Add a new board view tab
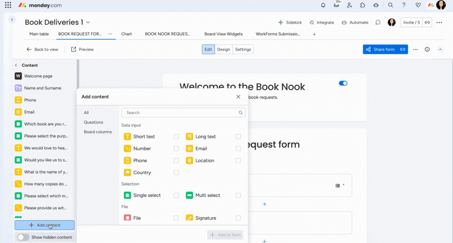The image size is (453, 243). [314, 34]
